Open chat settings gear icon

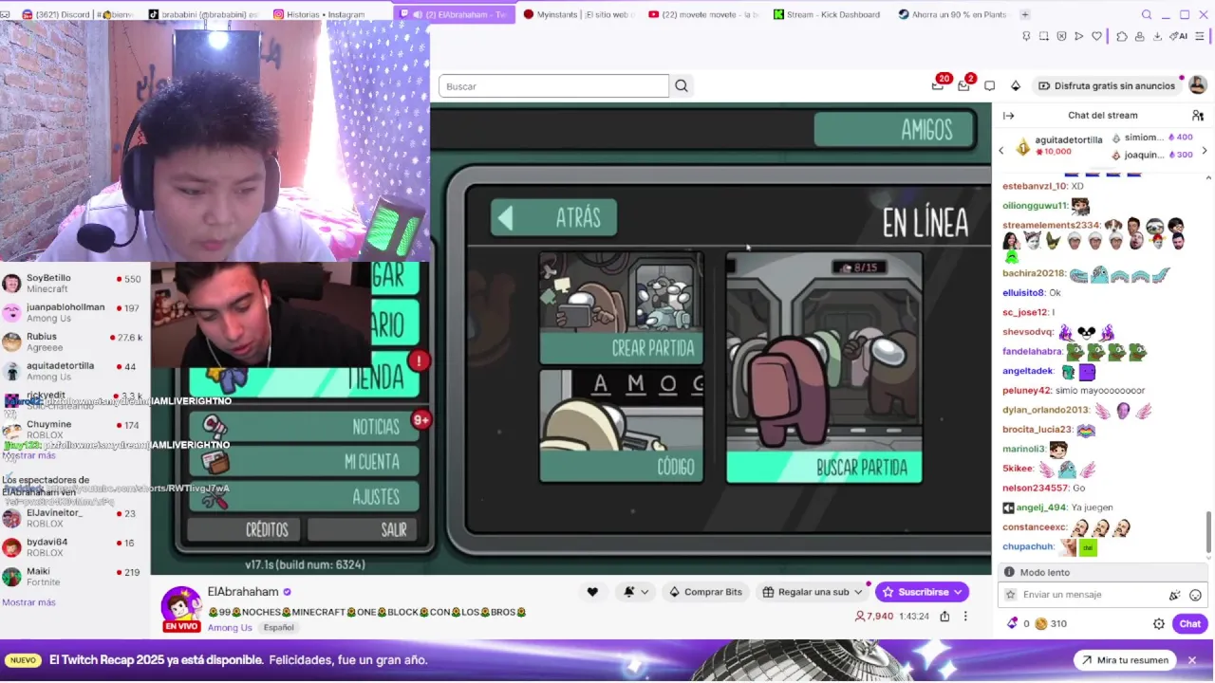[1159, 623]
